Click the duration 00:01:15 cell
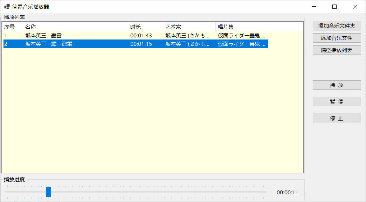Viewport: 366px width, 202px height. tap(141, 44)
